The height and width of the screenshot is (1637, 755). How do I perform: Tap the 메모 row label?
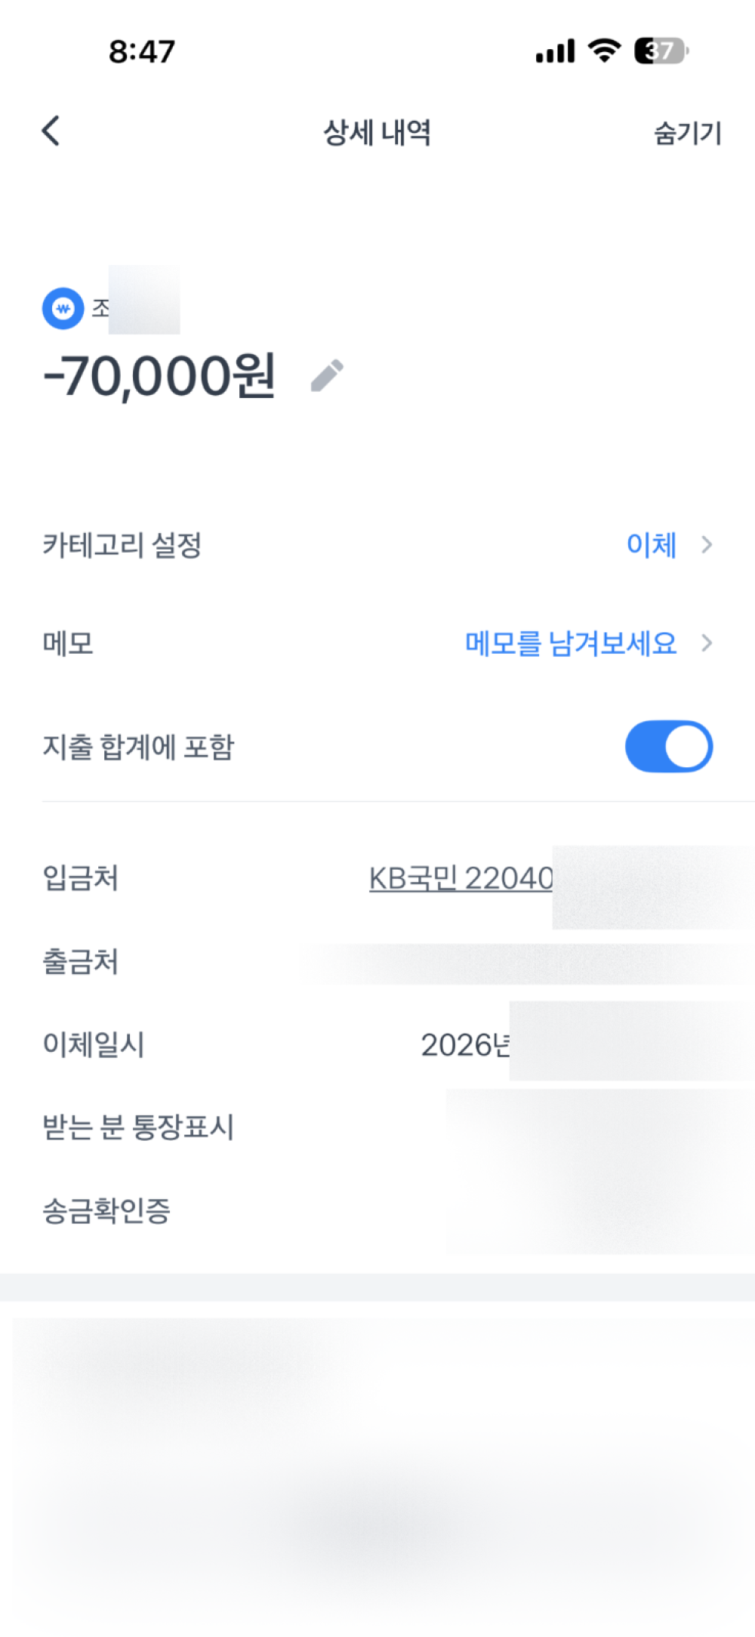click(68, 643)
